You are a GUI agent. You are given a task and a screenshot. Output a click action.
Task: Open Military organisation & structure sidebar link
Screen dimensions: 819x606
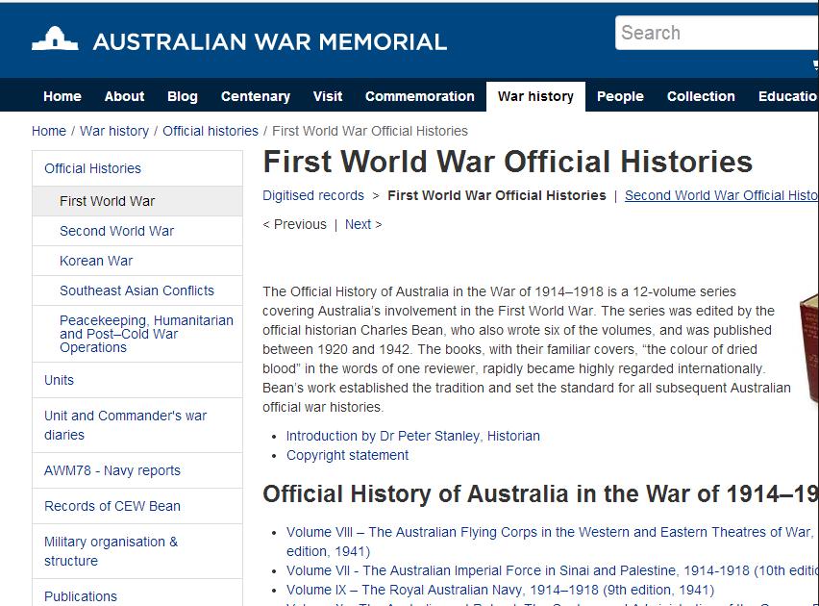pyautogui.click(x=137, y=551)
